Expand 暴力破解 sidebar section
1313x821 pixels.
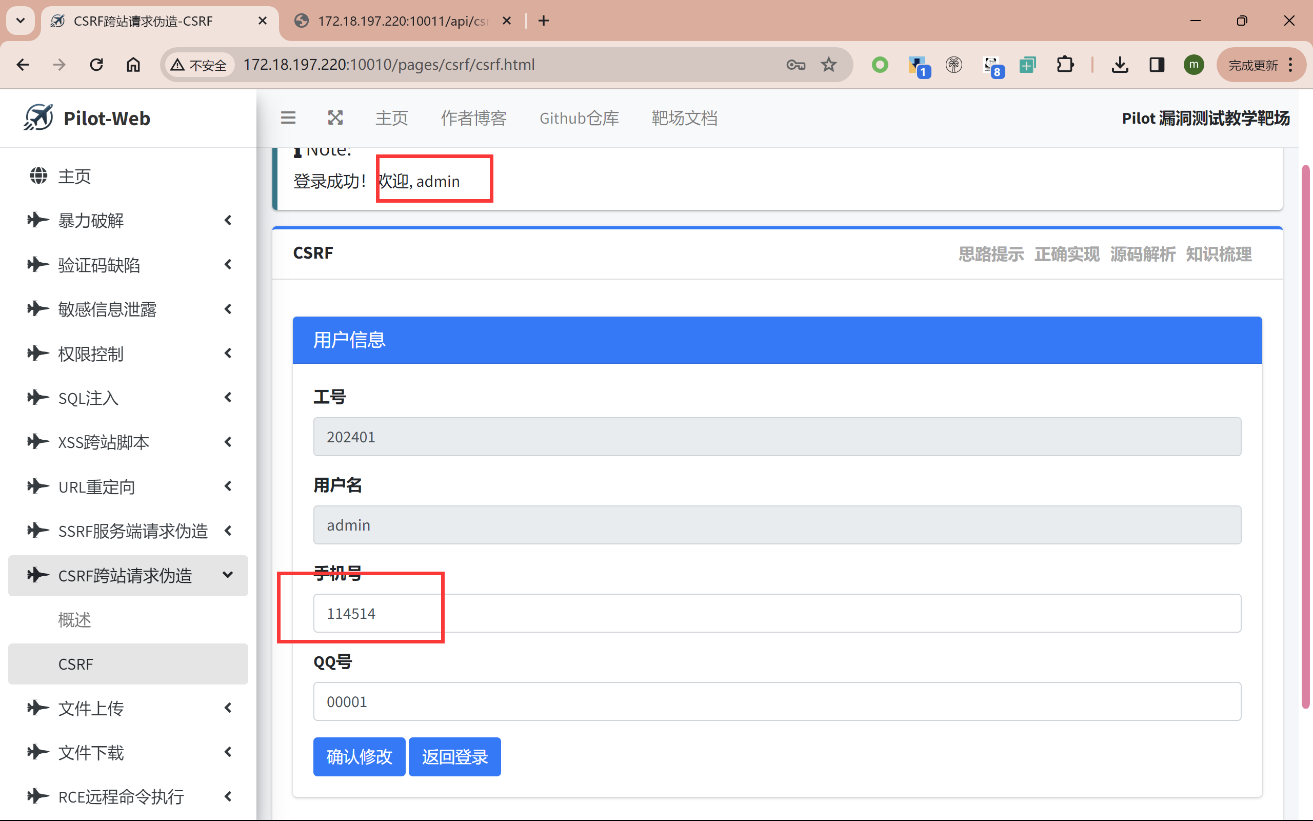[128, 221]
